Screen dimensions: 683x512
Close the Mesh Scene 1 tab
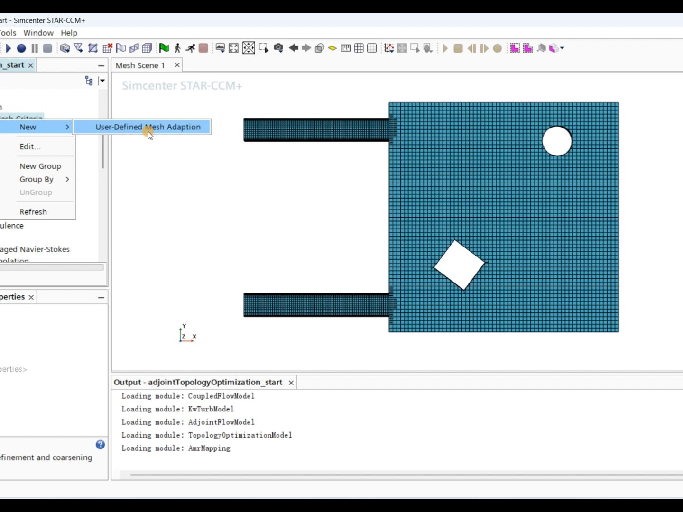pyautogui.click(x=177, y=65)
